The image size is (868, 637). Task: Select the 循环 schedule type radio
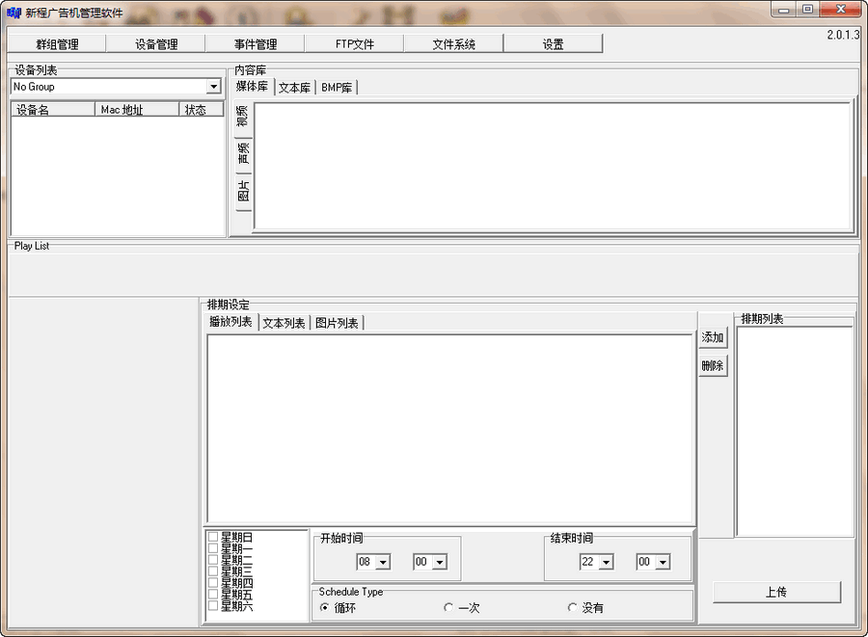[324, 607]
